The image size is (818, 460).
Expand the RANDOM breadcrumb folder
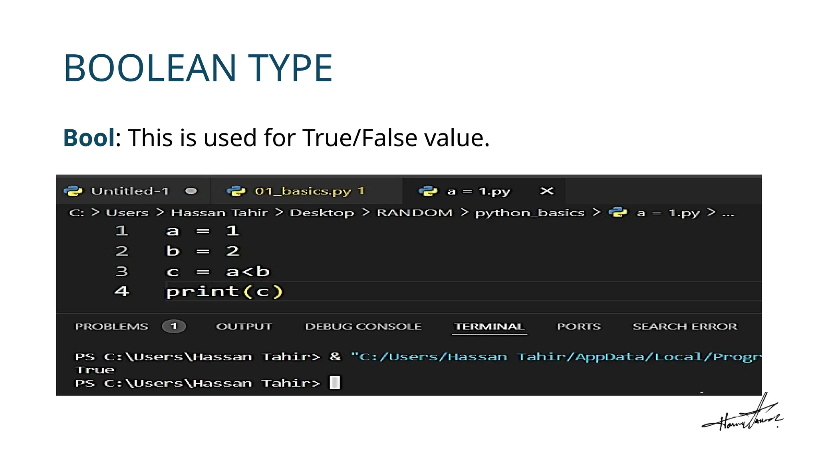pos(415,213)
